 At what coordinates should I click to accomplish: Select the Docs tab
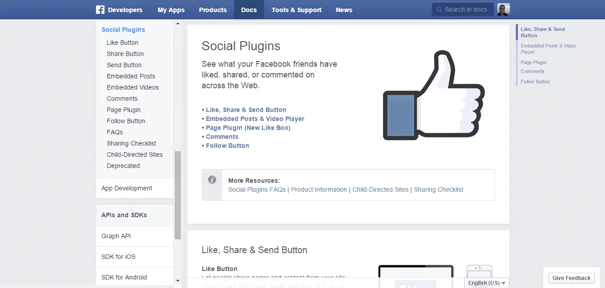249,10
